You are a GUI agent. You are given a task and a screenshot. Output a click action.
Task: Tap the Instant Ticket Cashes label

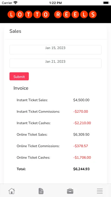pyautogui.click(x=34, y=123)
